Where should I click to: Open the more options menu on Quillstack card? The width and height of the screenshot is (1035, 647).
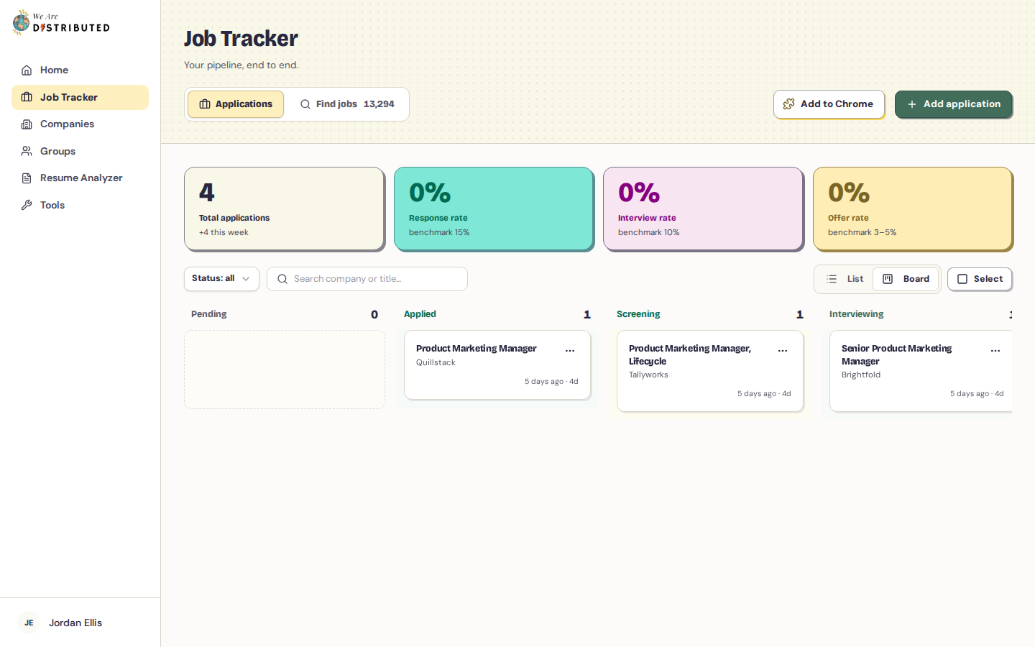[570, 351]
